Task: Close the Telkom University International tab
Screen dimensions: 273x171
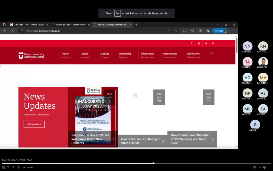Action: tap(130, 25)
